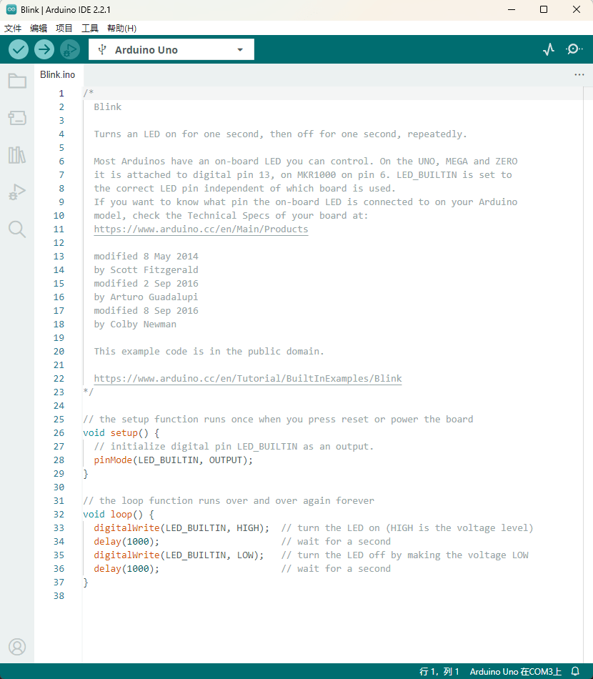Click the 行 1, 列 1 cursor position

439,671
